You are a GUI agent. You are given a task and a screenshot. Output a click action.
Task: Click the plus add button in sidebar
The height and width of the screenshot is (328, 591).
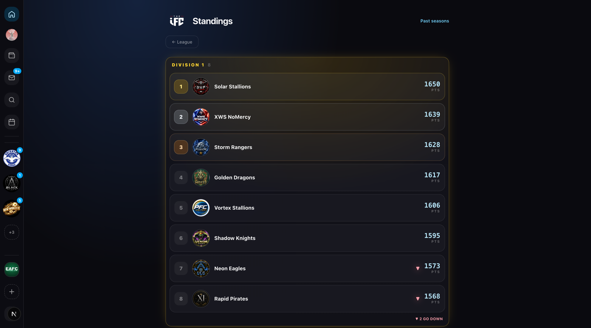(x=12, y=292)
